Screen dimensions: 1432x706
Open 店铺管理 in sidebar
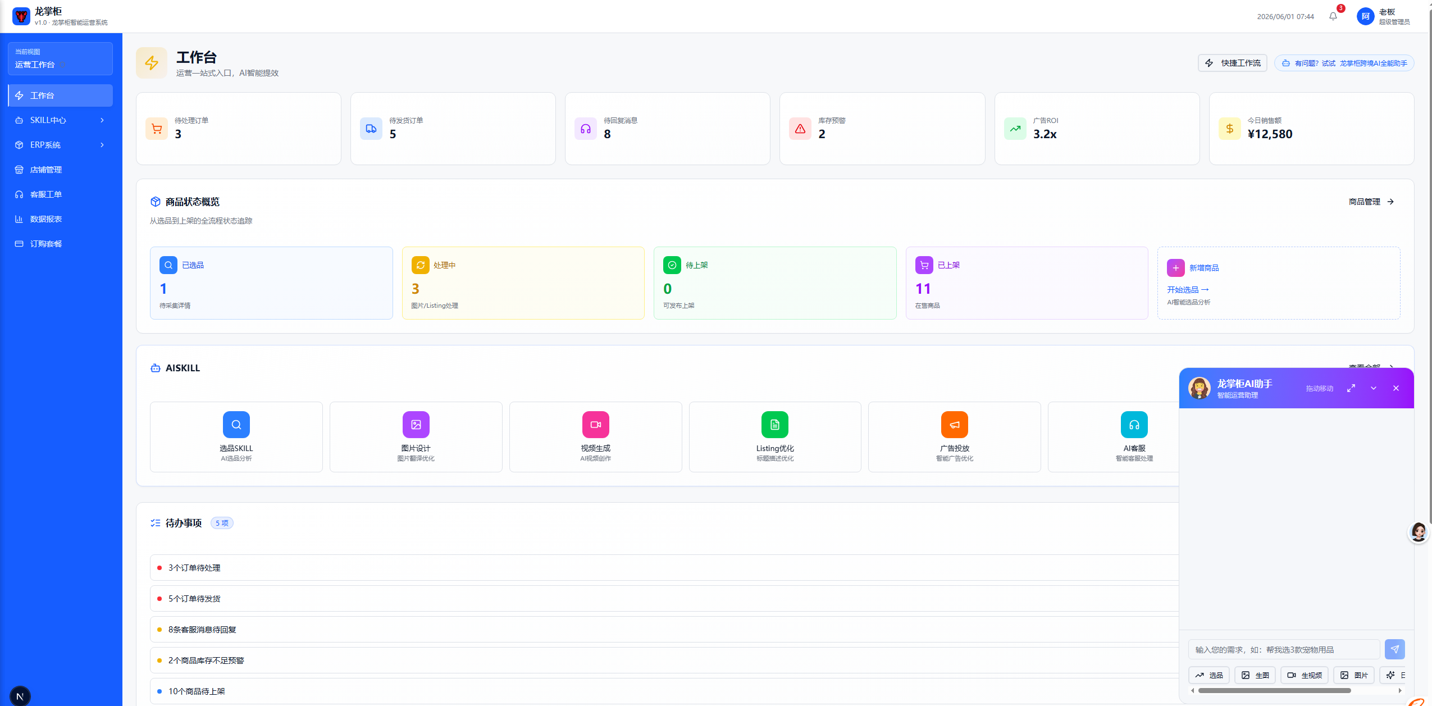(61, 170)
